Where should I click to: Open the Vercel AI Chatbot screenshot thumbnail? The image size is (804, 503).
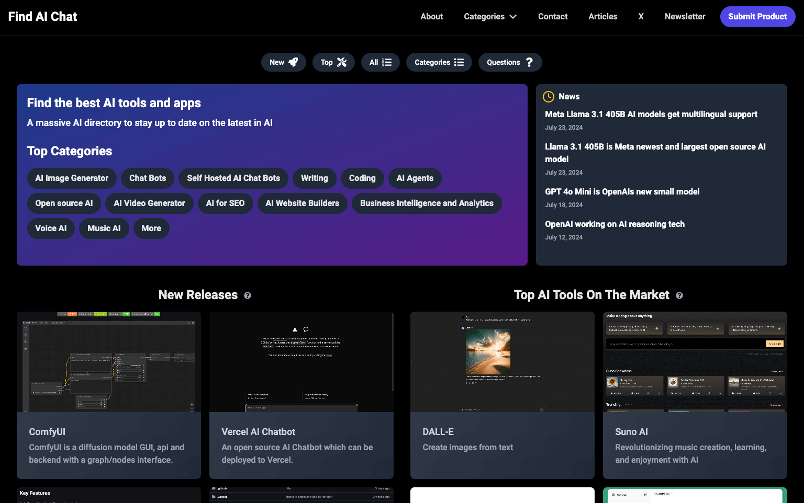(x=301, y=362)
